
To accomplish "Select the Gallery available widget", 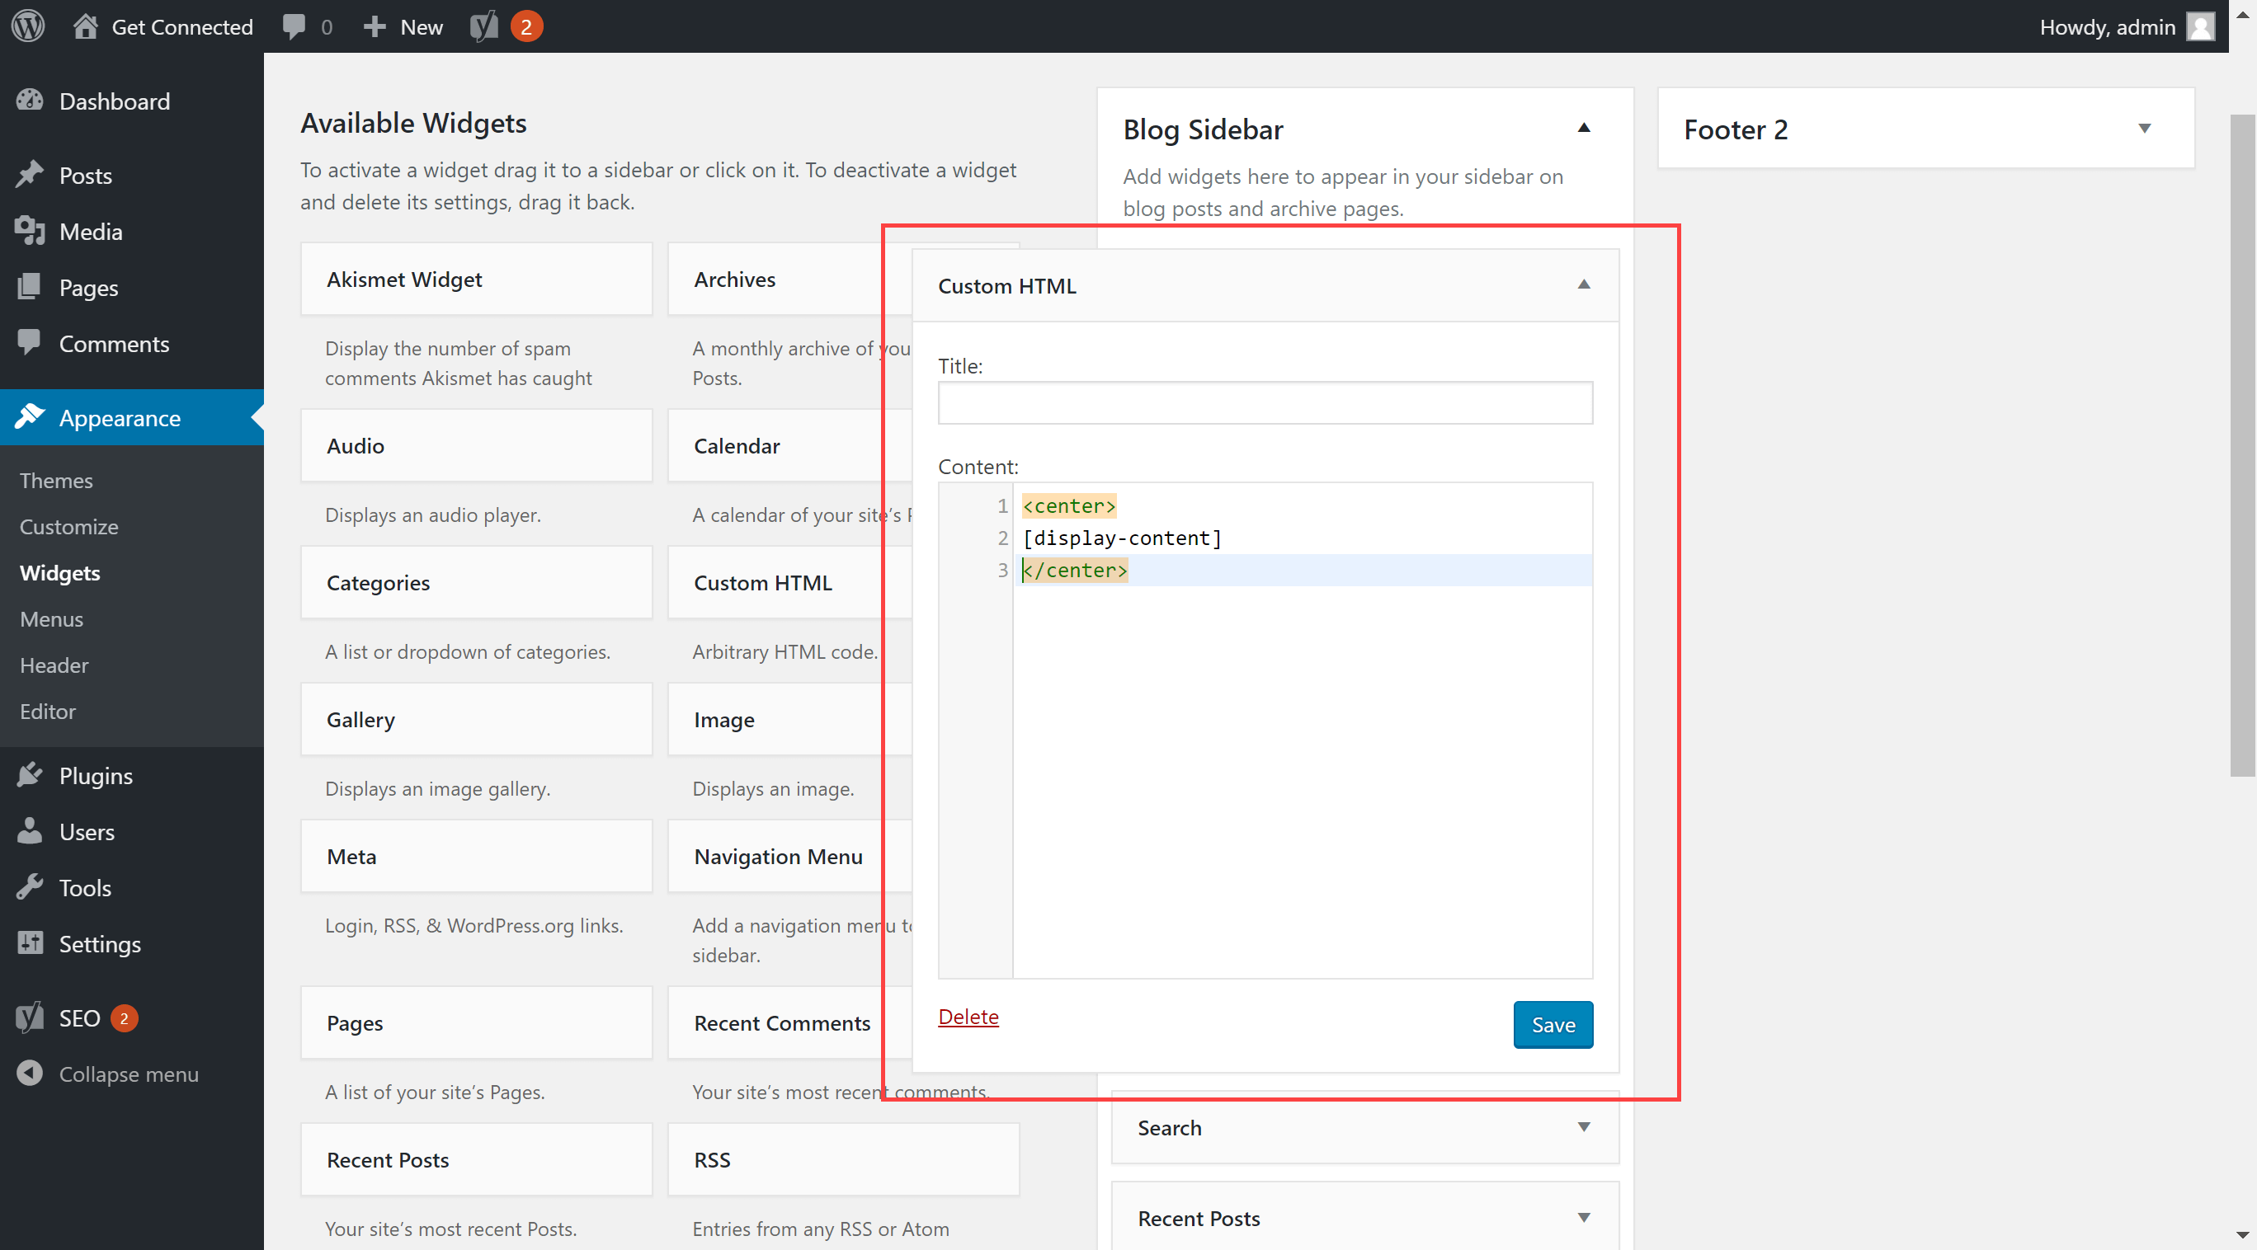I will pyautogui.click(x=477, y=718).
